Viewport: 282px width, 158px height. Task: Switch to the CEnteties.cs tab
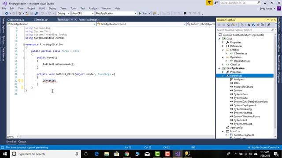coord(41,20)
